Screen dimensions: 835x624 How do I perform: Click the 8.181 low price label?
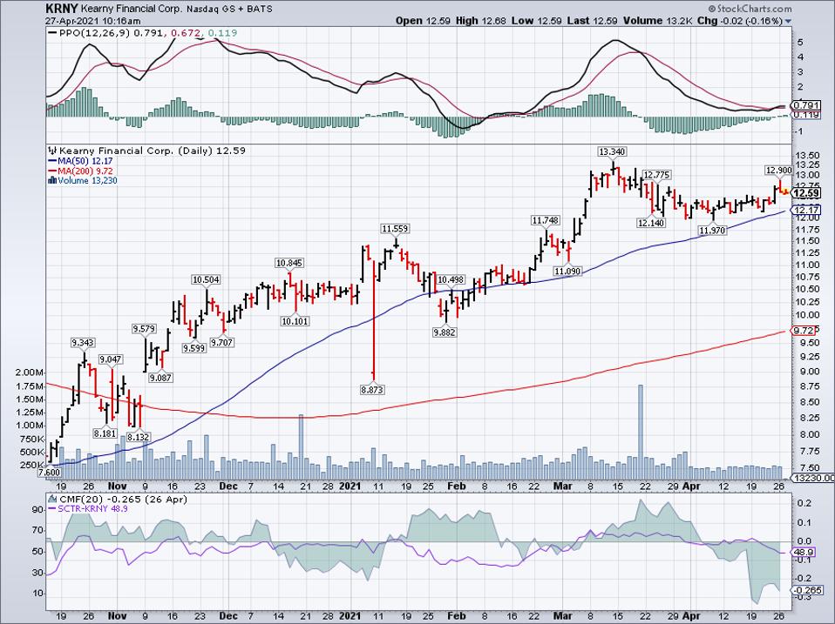(105, 433)
